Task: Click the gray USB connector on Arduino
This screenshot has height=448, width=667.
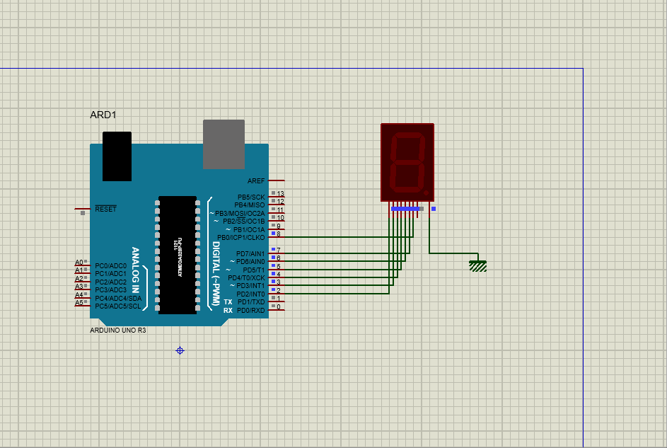Action: pos(224,144)
